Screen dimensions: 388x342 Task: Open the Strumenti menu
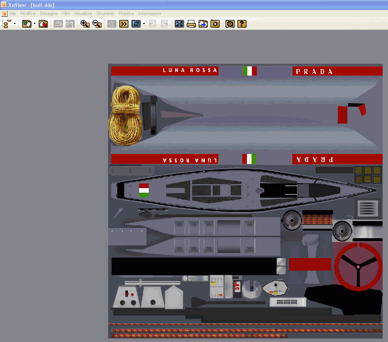(105, 13)
